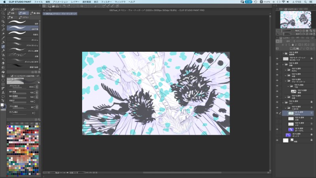Click the Navigator preview thumbnail
Viewport: 316px width, 178px height.
point(295,19)
